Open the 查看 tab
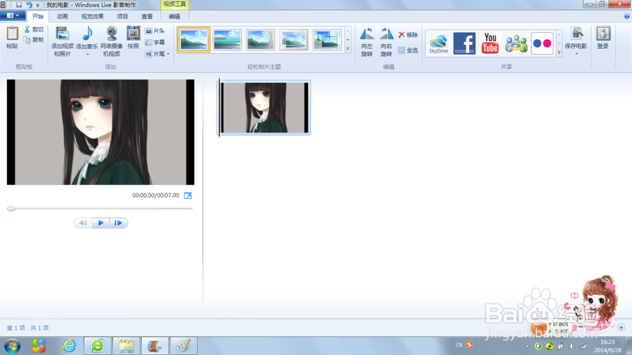Image resolution: width=632 pixels, height=355 pixels. 147,16
